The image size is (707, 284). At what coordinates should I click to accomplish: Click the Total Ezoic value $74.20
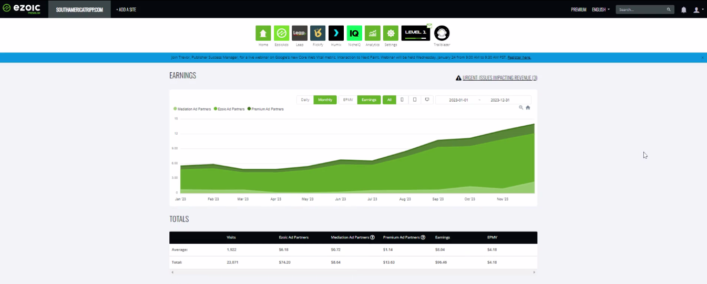[x=284, y=262]
